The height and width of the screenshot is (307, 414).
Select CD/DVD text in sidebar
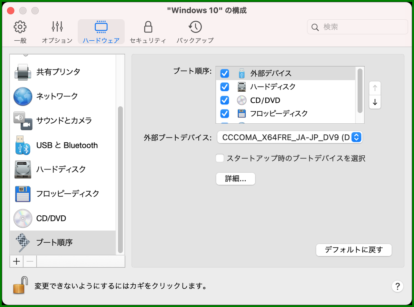click(x=51, y=218)
